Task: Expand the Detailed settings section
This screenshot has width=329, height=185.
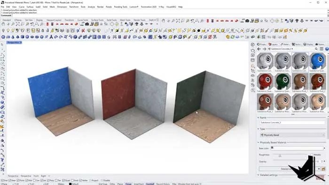Action: (258, 175)
